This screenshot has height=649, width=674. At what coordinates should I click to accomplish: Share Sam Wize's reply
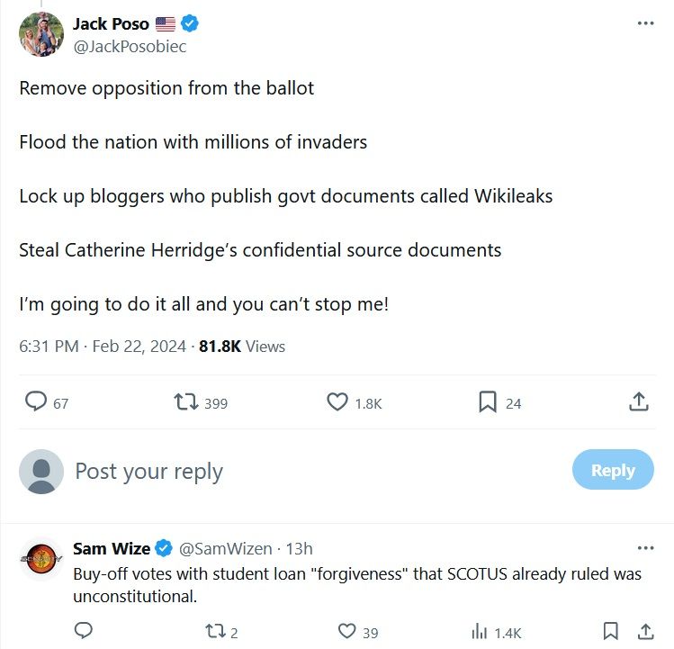pos(645,631)
